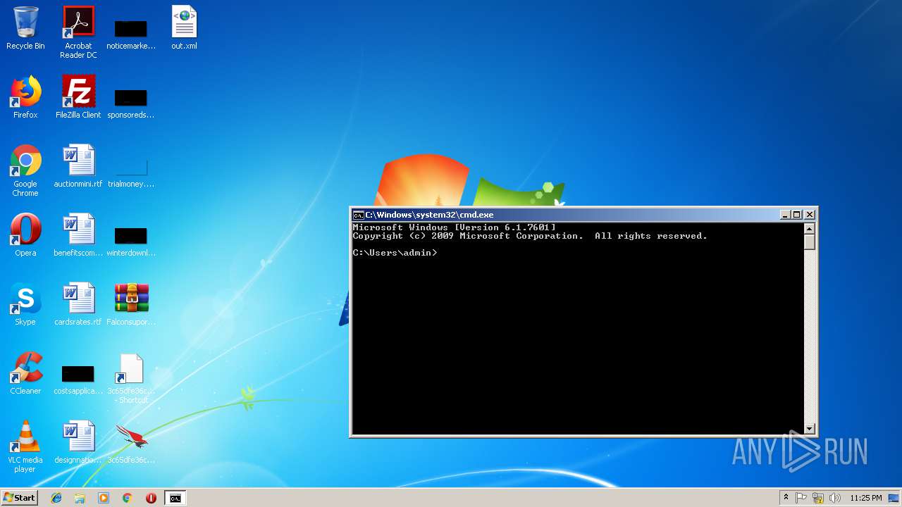
Task: Launch VLC media player shortcut
Action: pos(25,447)
